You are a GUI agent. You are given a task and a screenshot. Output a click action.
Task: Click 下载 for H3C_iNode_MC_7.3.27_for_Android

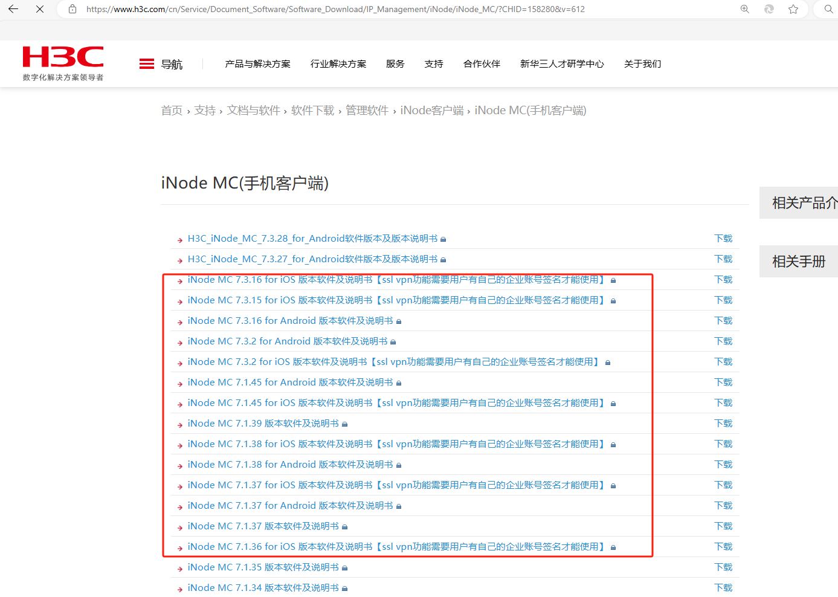[x=723, y=259]
